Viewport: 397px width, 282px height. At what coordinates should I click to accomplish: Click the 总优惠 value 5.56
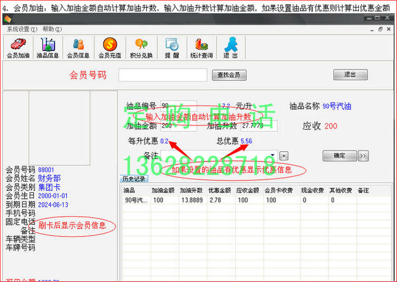pos(246,141)
